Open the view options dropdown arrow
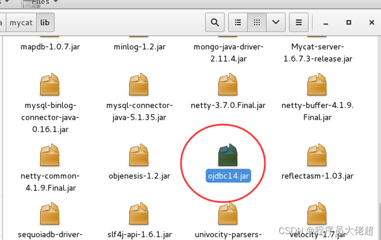381x240 pixels. (x=276, y=22)
